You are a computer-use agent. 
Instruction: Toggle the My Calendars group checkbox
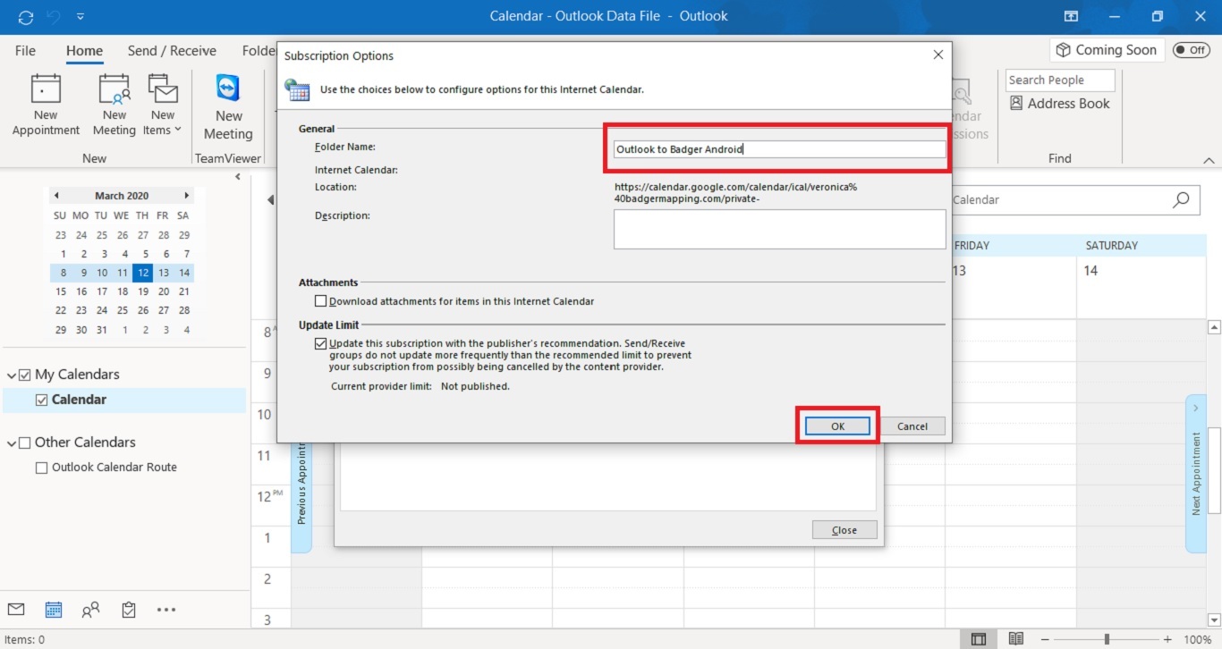click(25, 375)
